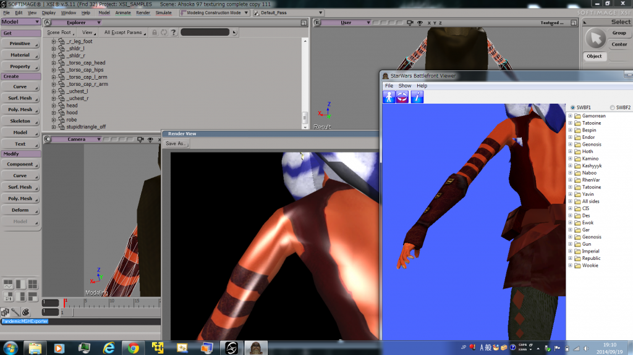The height and width of the screenshot is (355, 633).
Task: Open the User viewport camera icon menu
Action: click(x=410, y=23)
